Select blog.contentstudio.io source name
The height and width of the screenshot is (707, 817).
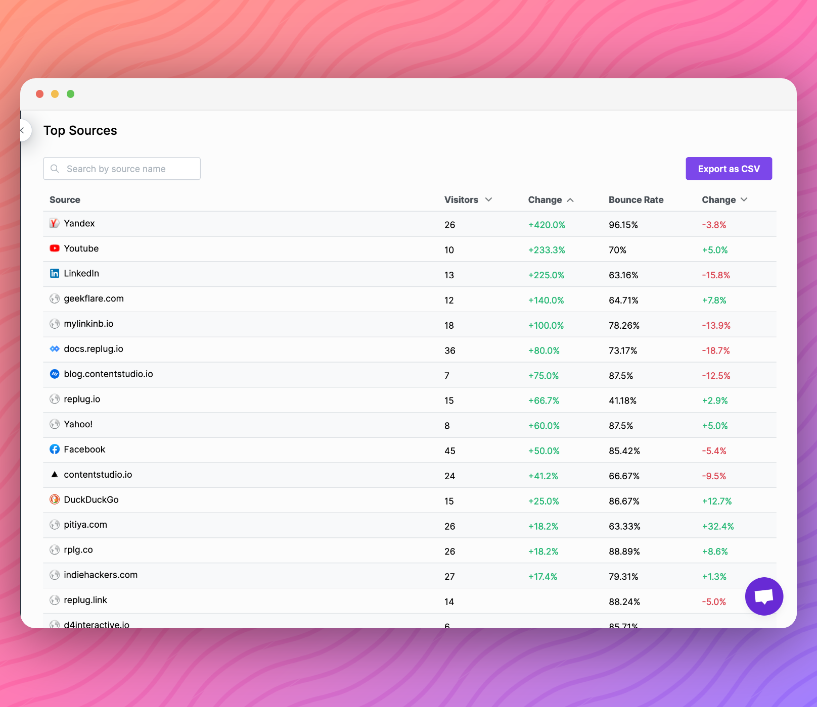[108, 374]
